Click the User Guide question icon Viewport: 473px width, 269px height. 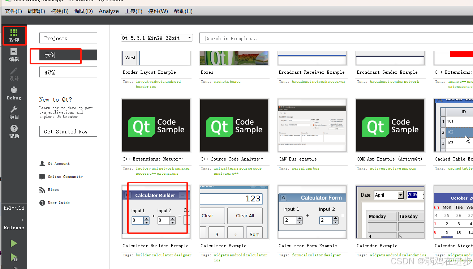(x=42, y=202)
